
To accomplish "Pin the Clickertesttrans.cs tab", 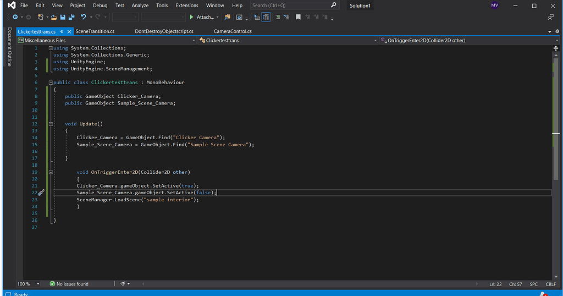I will point(62,31).
